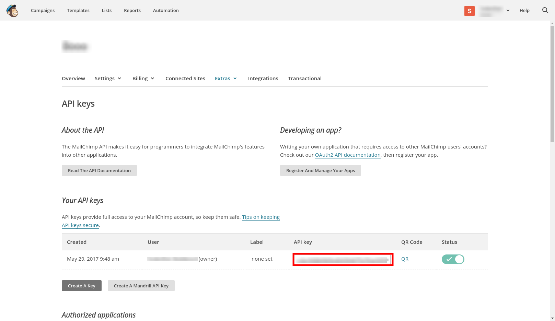Click the '(owner)' user cell
The height and width of the screenshot is (321, 555).
(x=208, y=259)
